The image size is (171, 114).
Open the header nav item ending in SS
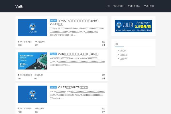point(134,6)
